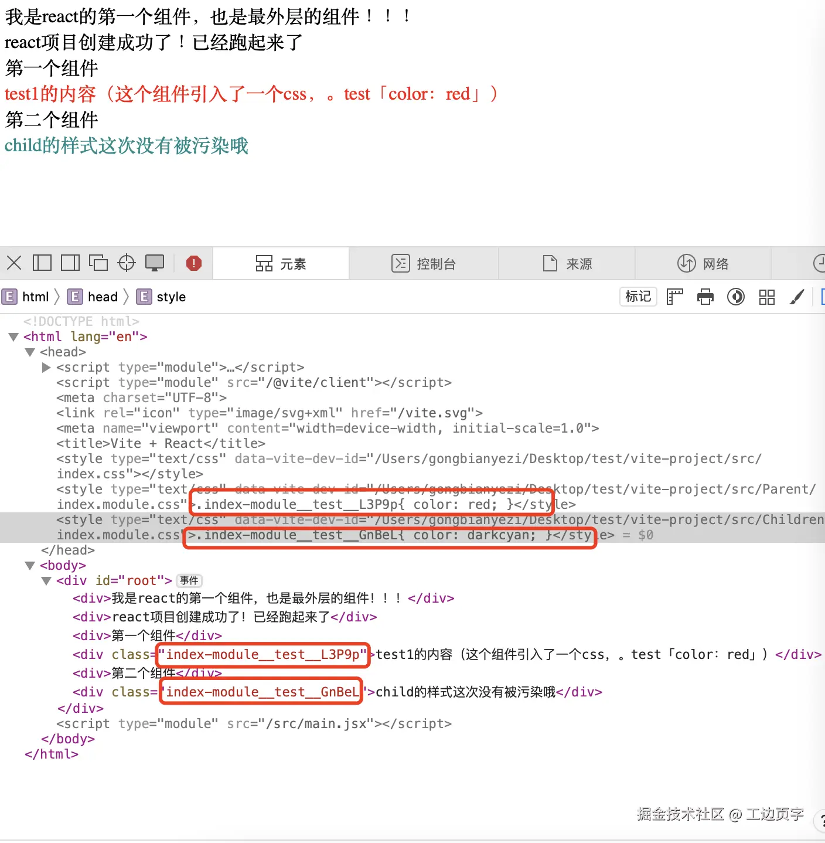Expand the first script type="module" node
Image resolution: width=825 pixels, height=843 pixels.
pos(46,368)
